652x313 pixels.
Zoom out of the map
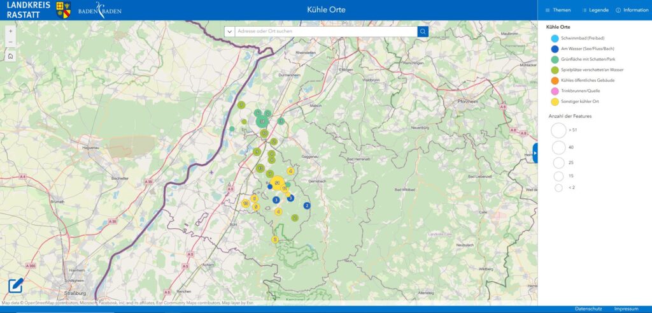tap(10, 42)
